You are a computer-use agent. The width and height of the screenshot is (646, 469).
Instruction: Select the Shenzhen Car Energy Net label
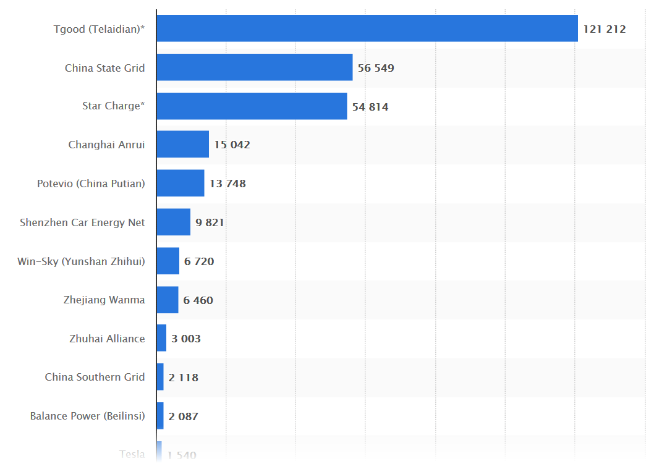tap(82, 222)
